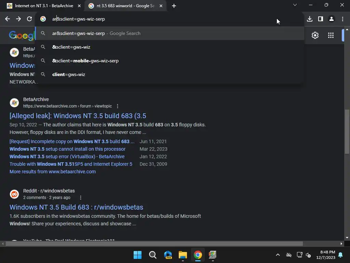Toggle the Chrome side panel icon
This screenshot has height=263, width=350.
tap(321, 19)
